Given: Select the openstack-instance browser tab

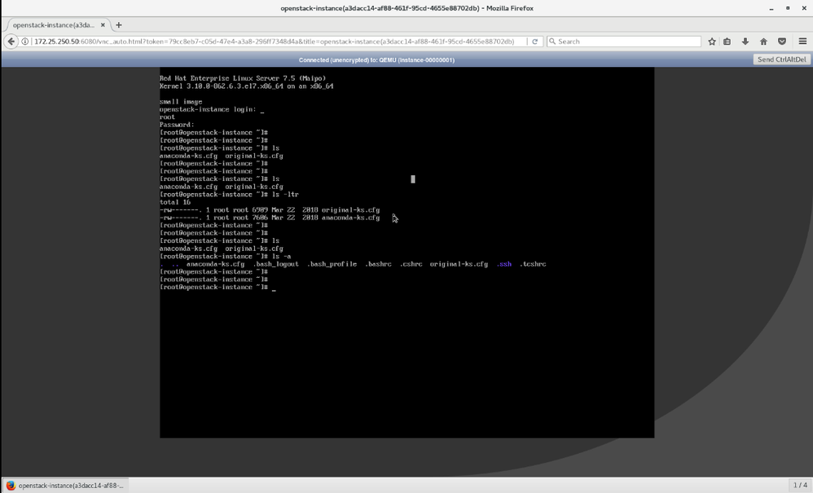Looking at the screenshot, I should [54, 25].
